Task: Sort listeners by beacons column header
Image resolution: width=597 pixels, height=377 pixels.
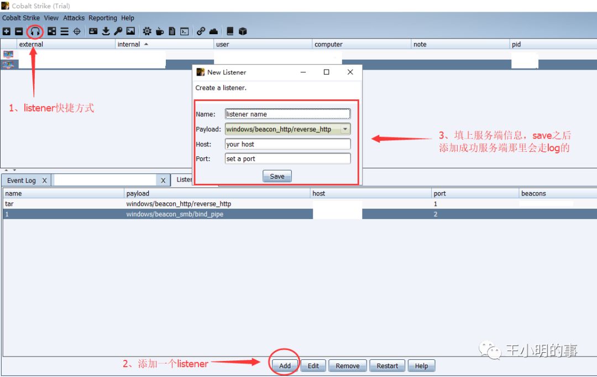Action: click(558, 193)
